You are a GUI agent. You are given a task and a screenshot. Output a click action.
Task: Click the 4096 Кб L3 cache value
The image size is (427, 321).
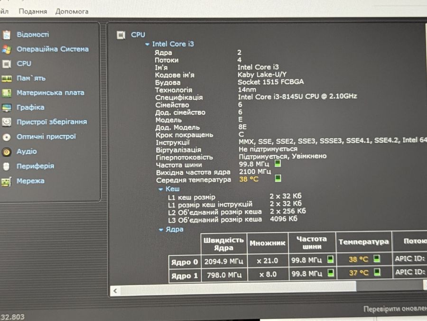pos(284,219)
